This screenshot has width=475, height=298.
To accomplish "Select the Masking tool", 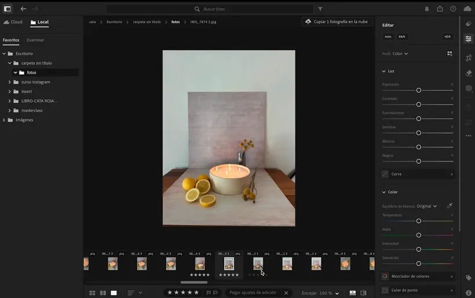I will 469,89.
